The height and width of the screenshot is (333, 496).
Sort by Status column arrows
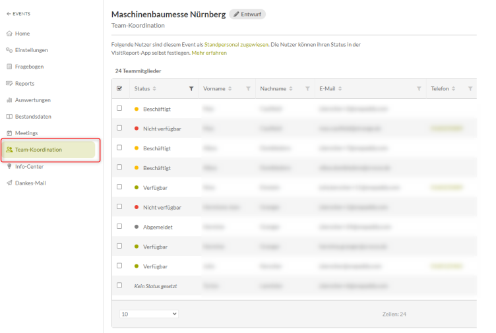(x=154, y=88)
